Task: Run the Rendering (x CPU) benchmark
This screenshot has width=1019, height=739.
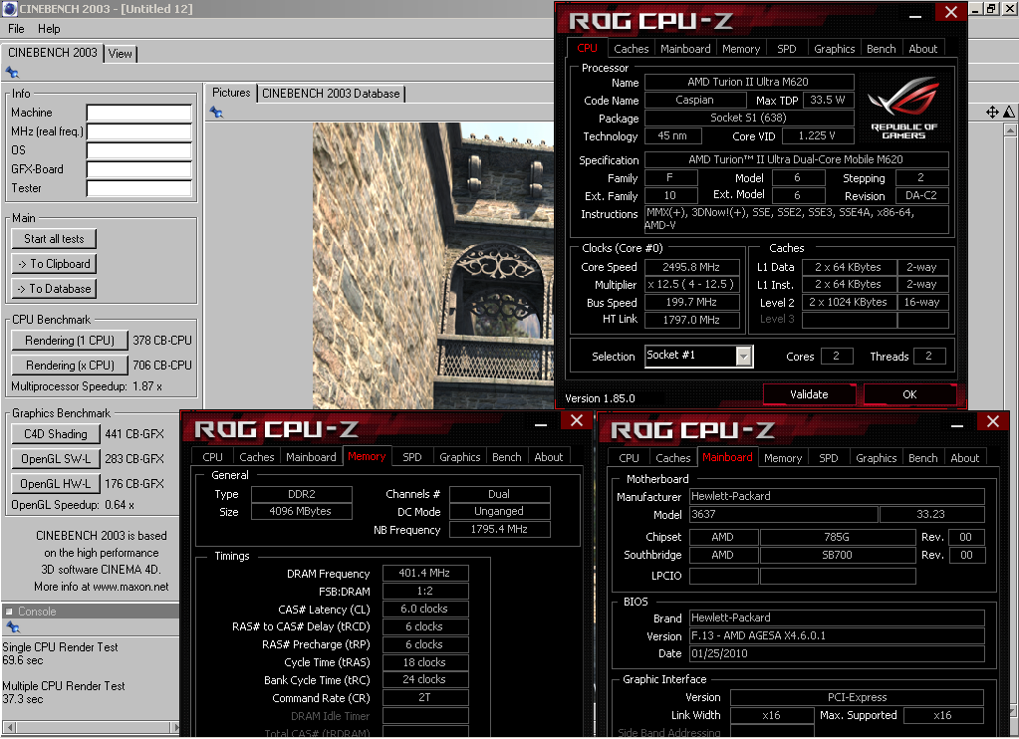Action: click(x=69, y=366)
